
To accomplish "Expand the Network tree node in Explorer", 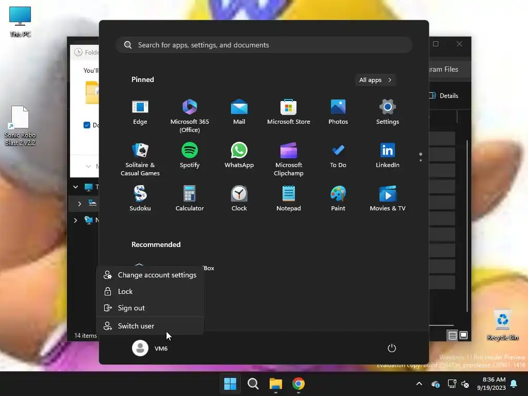I will coord(75,220).
